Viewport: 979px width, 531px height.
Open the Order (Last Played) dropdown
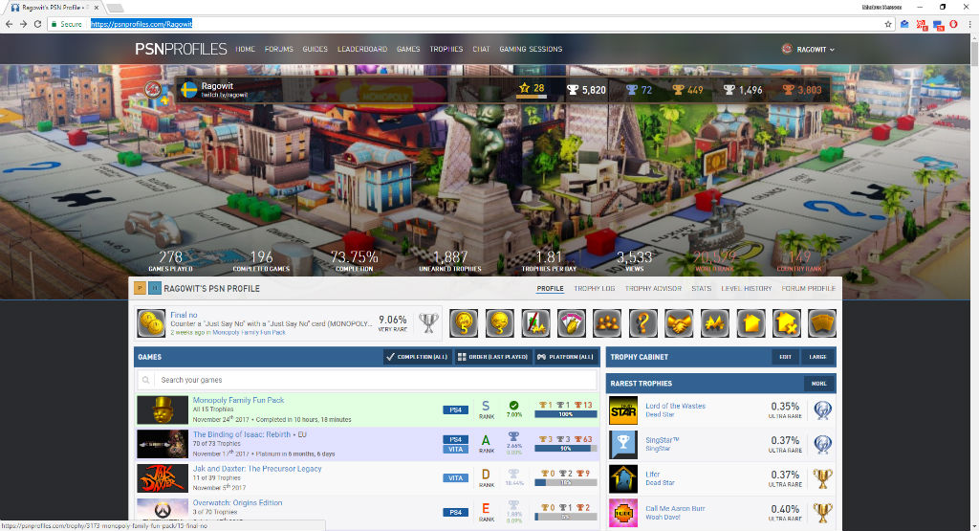[492, 357]
